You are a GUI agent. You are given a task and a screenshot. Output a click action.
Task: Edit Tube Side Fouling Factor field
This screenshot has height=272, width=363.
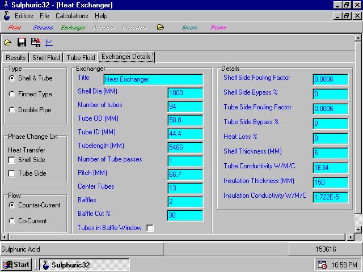[x=330, y=109]
